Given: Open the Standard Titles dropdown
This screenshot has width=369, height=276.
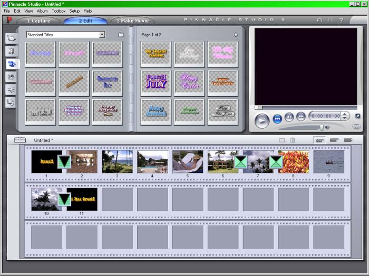Looking at the screenshot, I should pyautogui.click(x=102, y=35).
